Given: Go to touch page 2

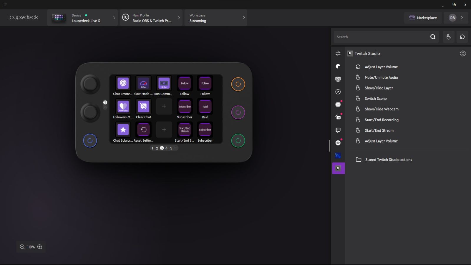Looking at the screenshot, I should (157, 148).
